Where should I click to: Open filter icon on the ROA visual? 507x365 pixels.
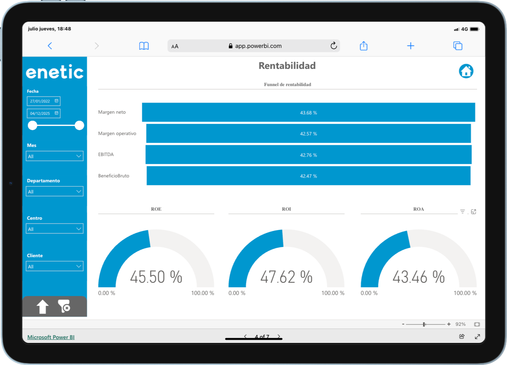pyautogui.click(x=463, y=212)
